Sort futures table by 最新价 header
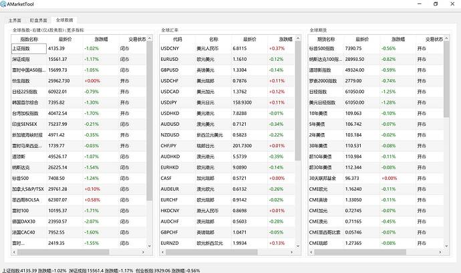461x273 pixels. (x=362, y=39)
